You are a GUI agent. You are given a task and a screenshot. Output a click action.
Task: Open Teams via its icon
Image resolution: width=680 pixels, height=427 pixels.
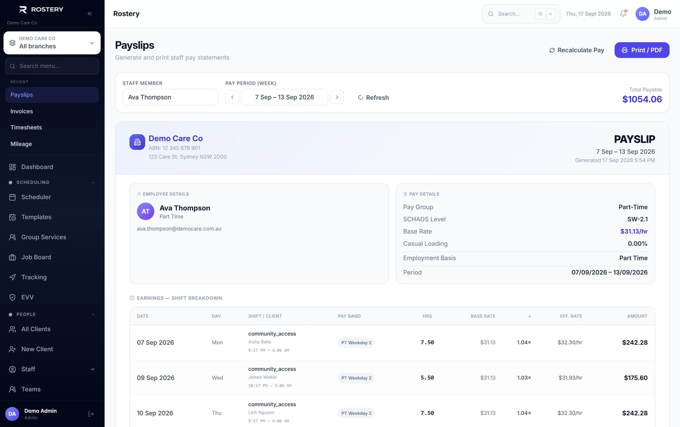(12, 389)
